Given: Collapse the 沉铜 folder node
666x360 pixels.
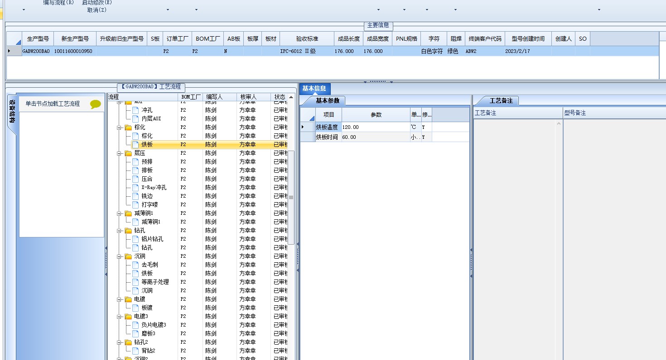Looking at the screenshot, I should click(119, 256).
